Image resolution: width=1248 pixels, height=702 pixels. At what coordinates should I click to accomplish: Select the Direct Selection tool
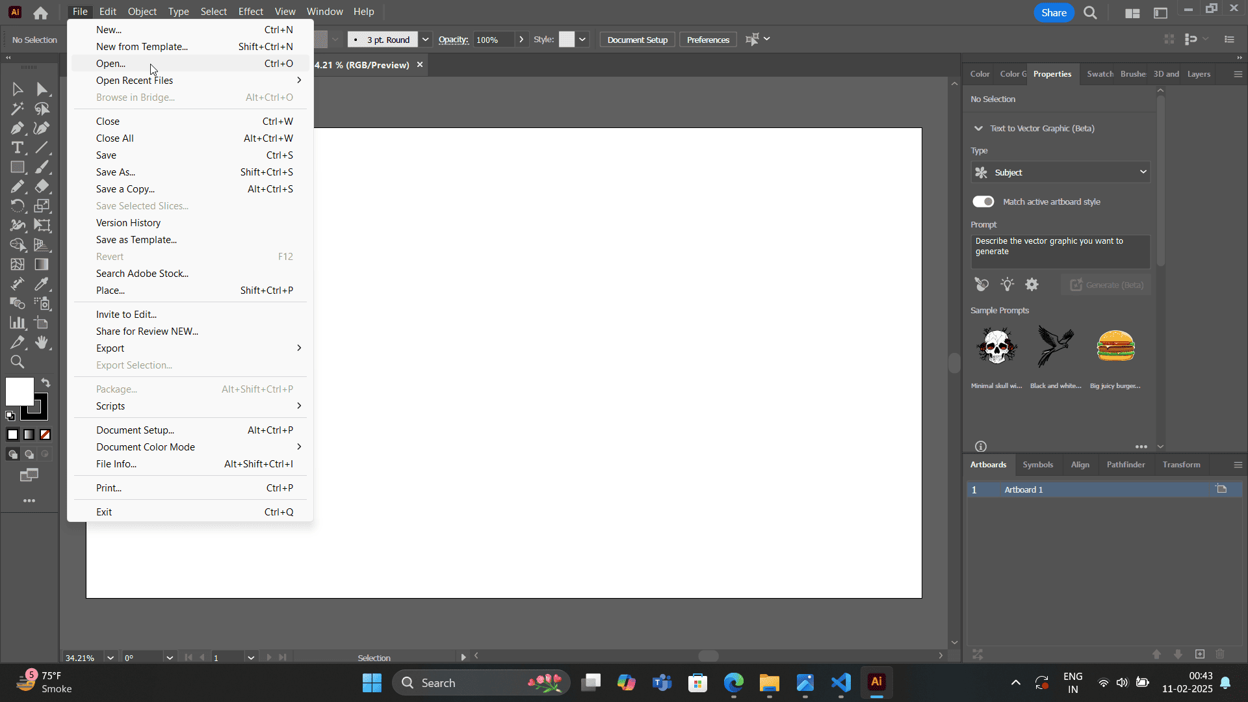tap(42, 89)
